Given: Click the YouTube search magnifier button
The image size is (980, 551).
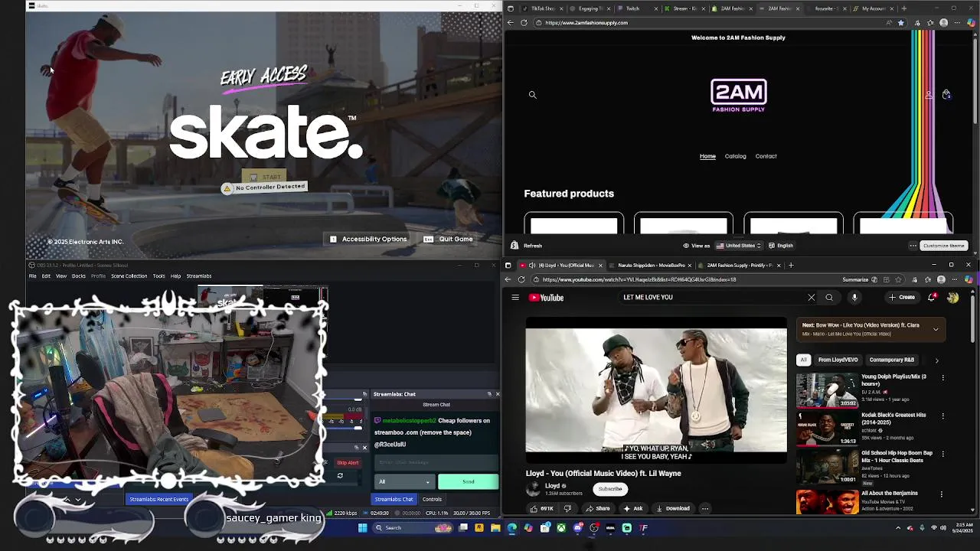Looking at the screenshot, I should tap(829, 298).
